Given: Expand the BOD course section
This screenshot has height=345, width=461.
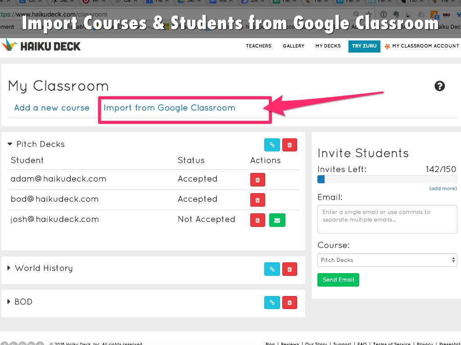Looking at the screenshot, I should pos(9,302).
